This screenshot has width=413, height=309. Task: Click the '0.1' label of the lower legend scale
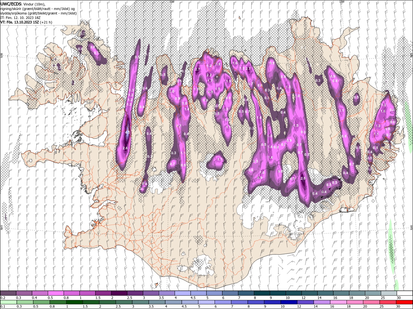(x=3, y=306)
